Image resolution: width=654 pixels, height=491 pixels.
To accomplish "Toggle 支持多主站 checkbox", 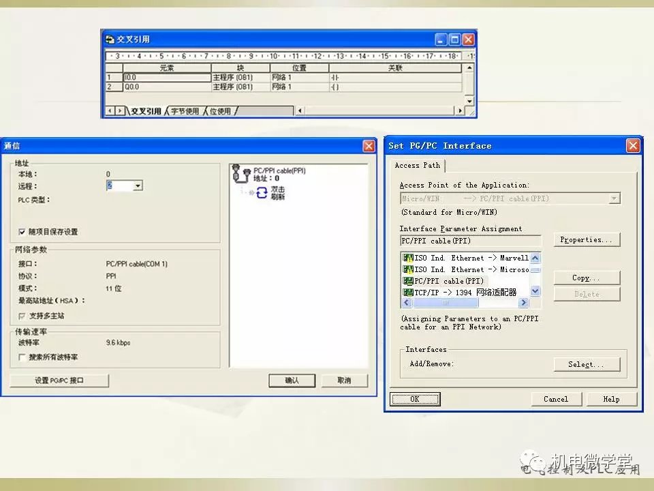I will pos(22,316).
